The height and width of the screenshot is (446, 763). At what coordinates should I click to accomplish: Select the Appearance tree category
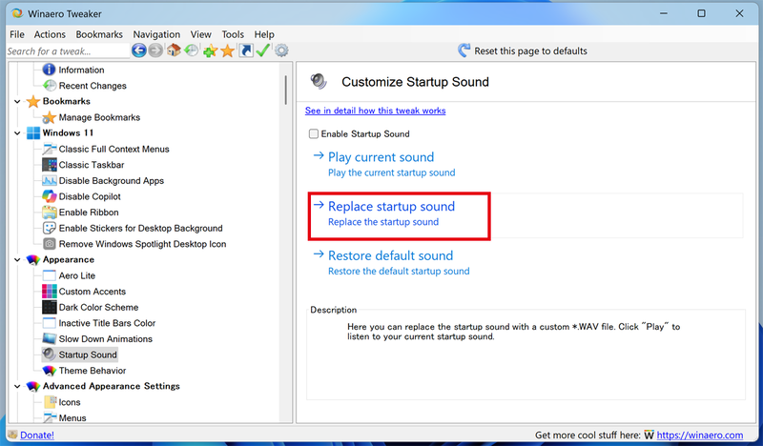pos(68,260)
